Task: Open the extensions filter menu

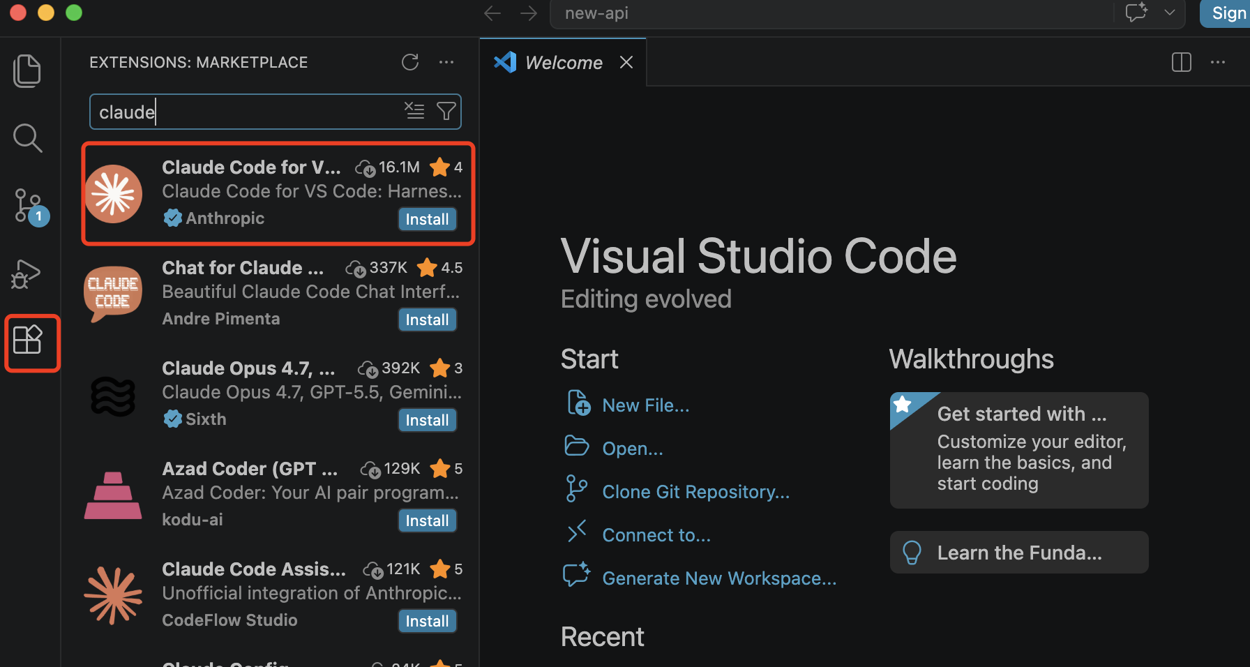Action: coord(446,111)
